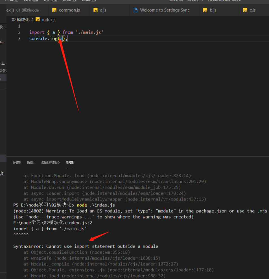
Task: Click the .js item in the left sidebar
Action: tap(2, 173)
